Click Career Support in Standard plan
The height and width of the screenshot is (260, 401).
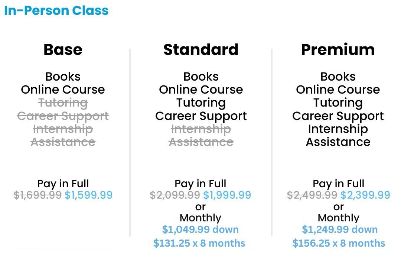[x=201, y=116]
